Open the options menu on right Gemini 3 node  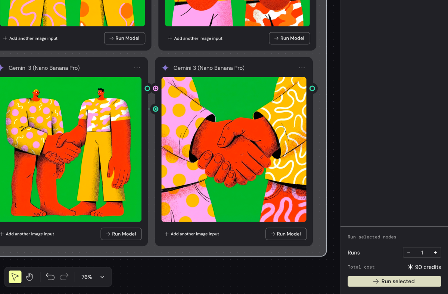click(x=302, y=68)
